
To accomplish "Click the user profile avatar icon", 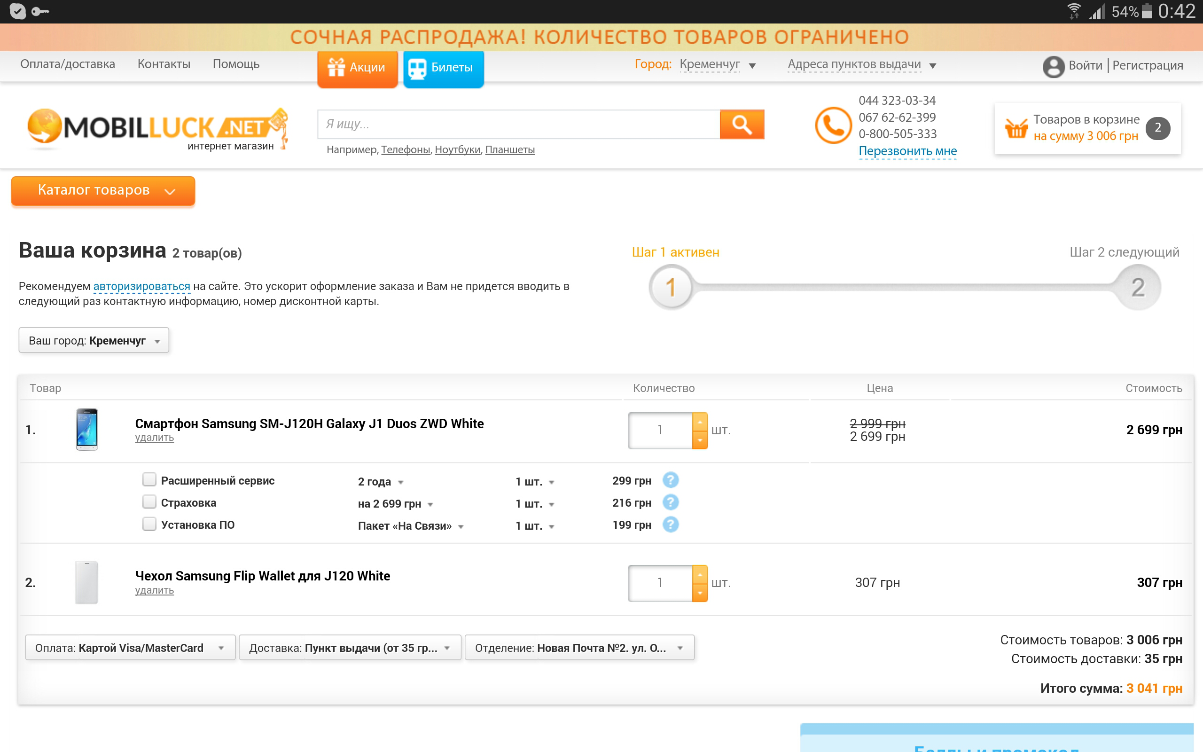I will click(1053, 66).
